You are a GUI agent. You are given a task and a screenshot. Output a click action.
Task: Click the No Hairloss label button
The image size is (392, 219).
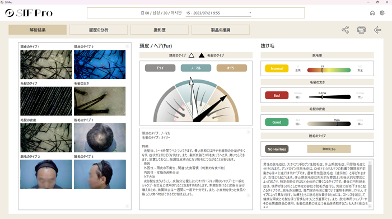click(x=277, y=149)
